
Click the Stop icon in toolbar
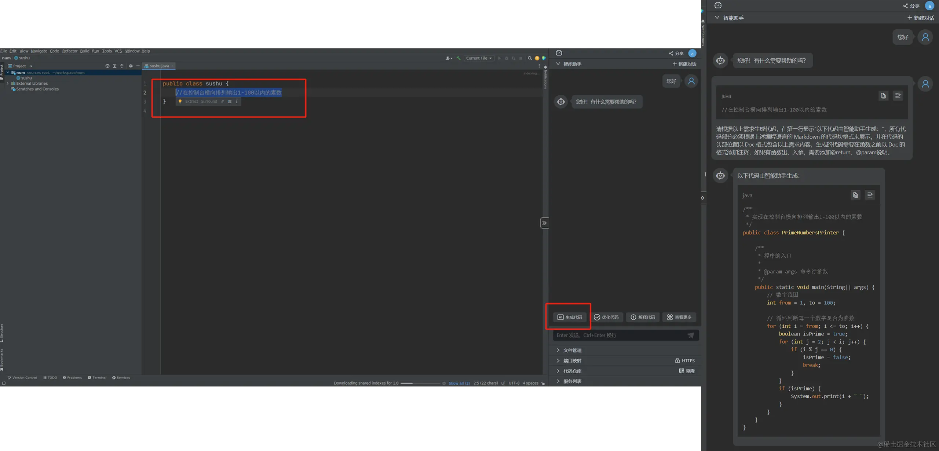pyautogui.click(x=521, y=58)
